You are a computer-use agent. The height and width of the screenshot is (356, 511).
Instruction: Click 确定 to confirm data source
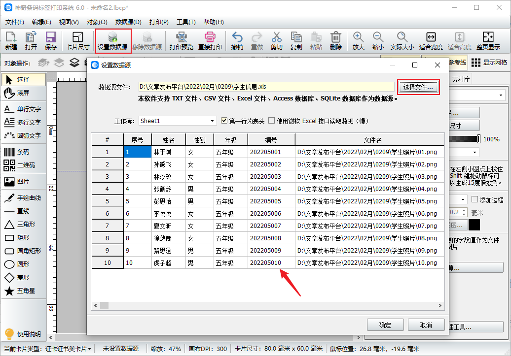(385, 325)
